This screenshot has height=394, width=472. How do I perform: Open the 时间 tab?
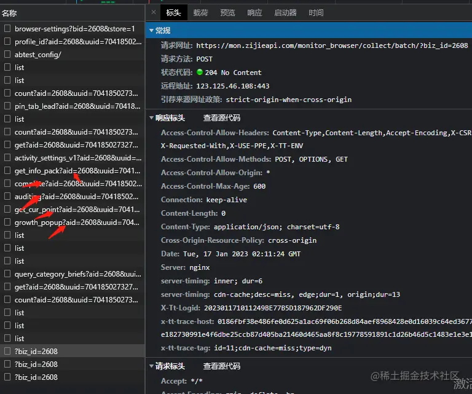pyautogui.click(x=316, y=13)
